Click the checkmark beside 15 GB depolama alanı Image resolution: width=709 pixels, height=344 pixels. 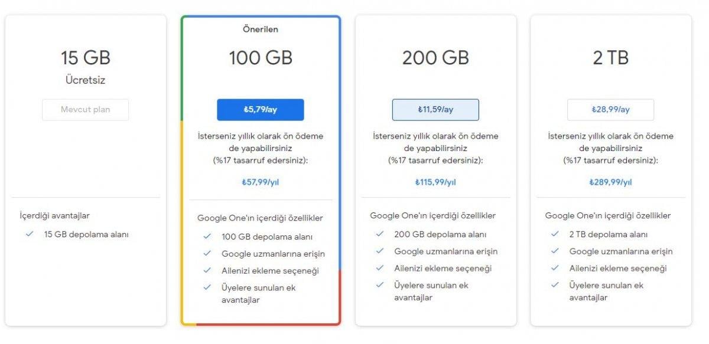pyautogui.click(x=28, y=233)
